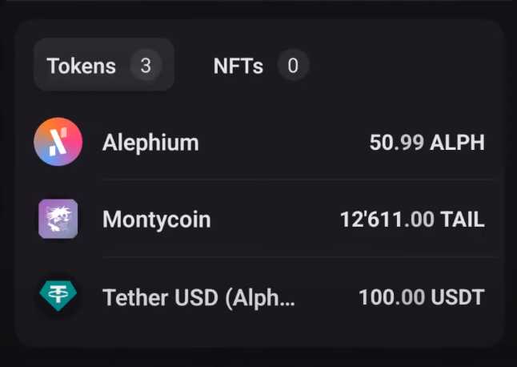Click blank space in the Montycoin row
Image resolution: width=517 pixels, height=367 pixels.
(272, 220)
